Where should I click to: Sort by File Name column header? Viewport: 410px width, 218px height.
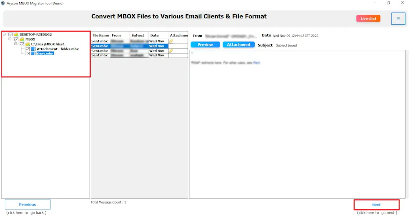pyautogui.click(x=101, y=35)
